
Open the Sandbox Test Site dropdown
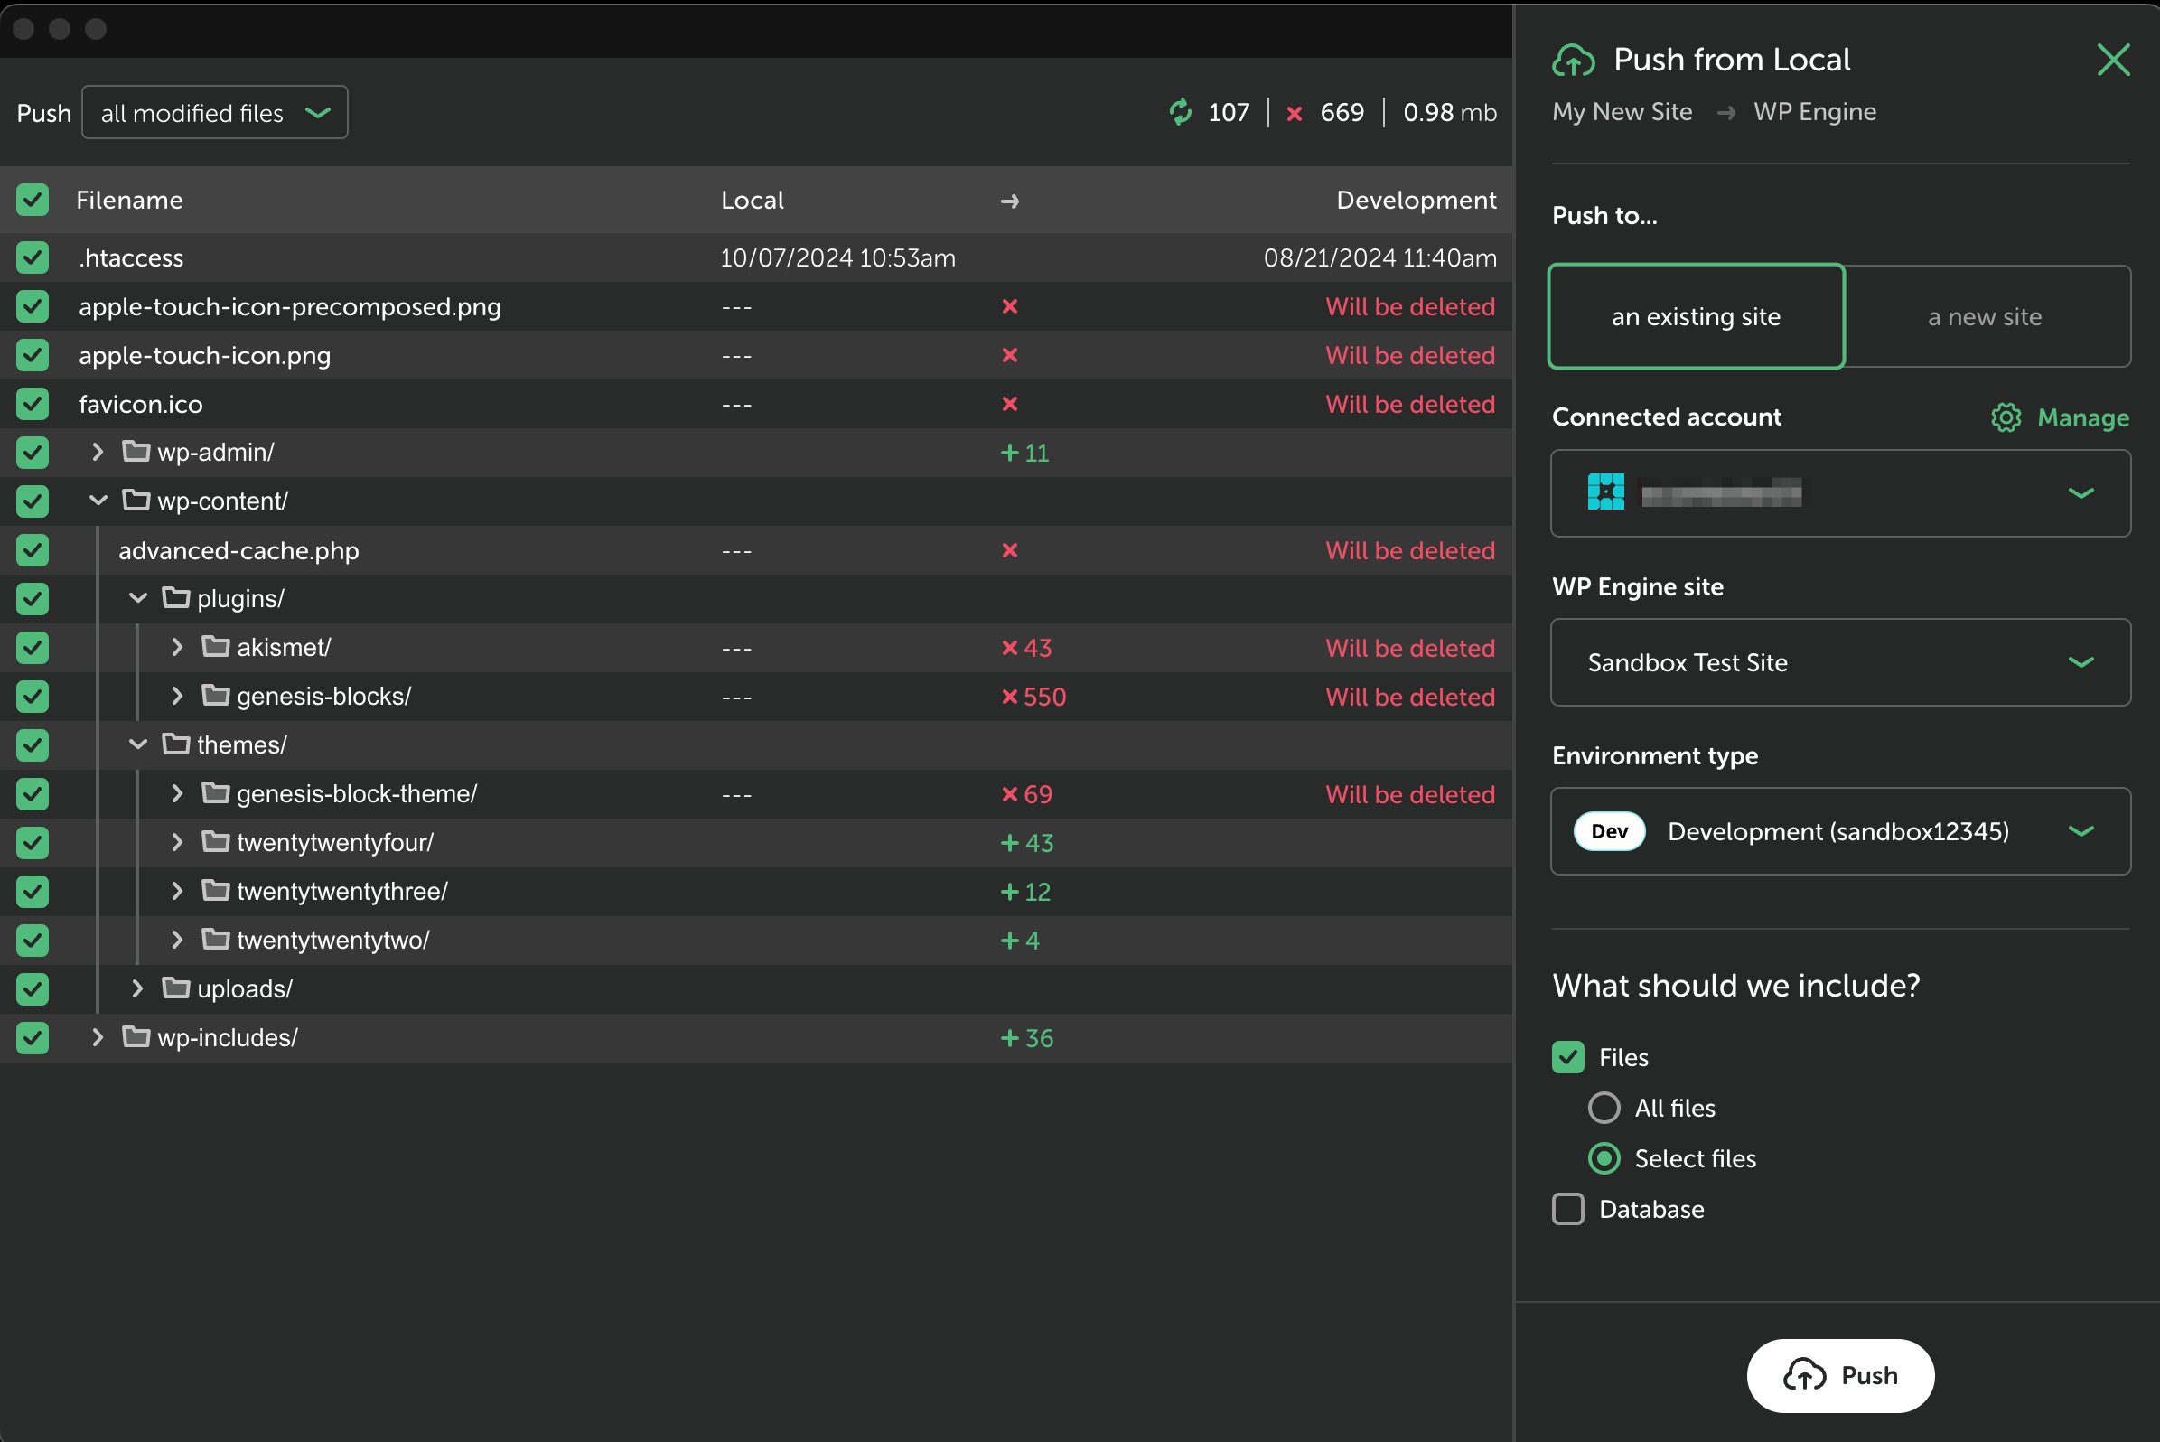tap(1840, 662)
